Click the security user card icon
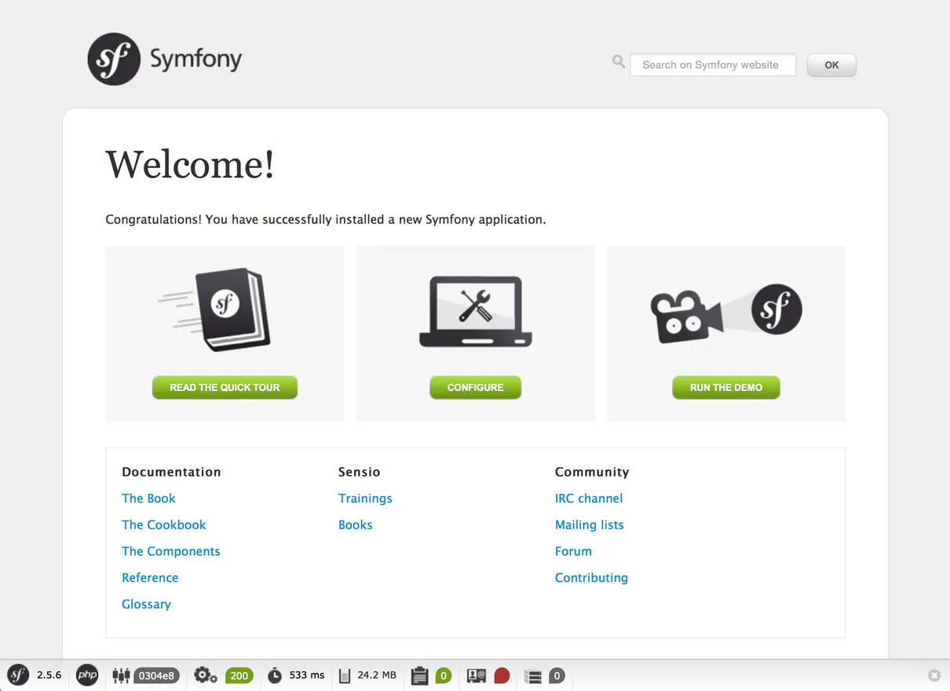Viewport: 950px width, 691px height. tap(477, 675)
